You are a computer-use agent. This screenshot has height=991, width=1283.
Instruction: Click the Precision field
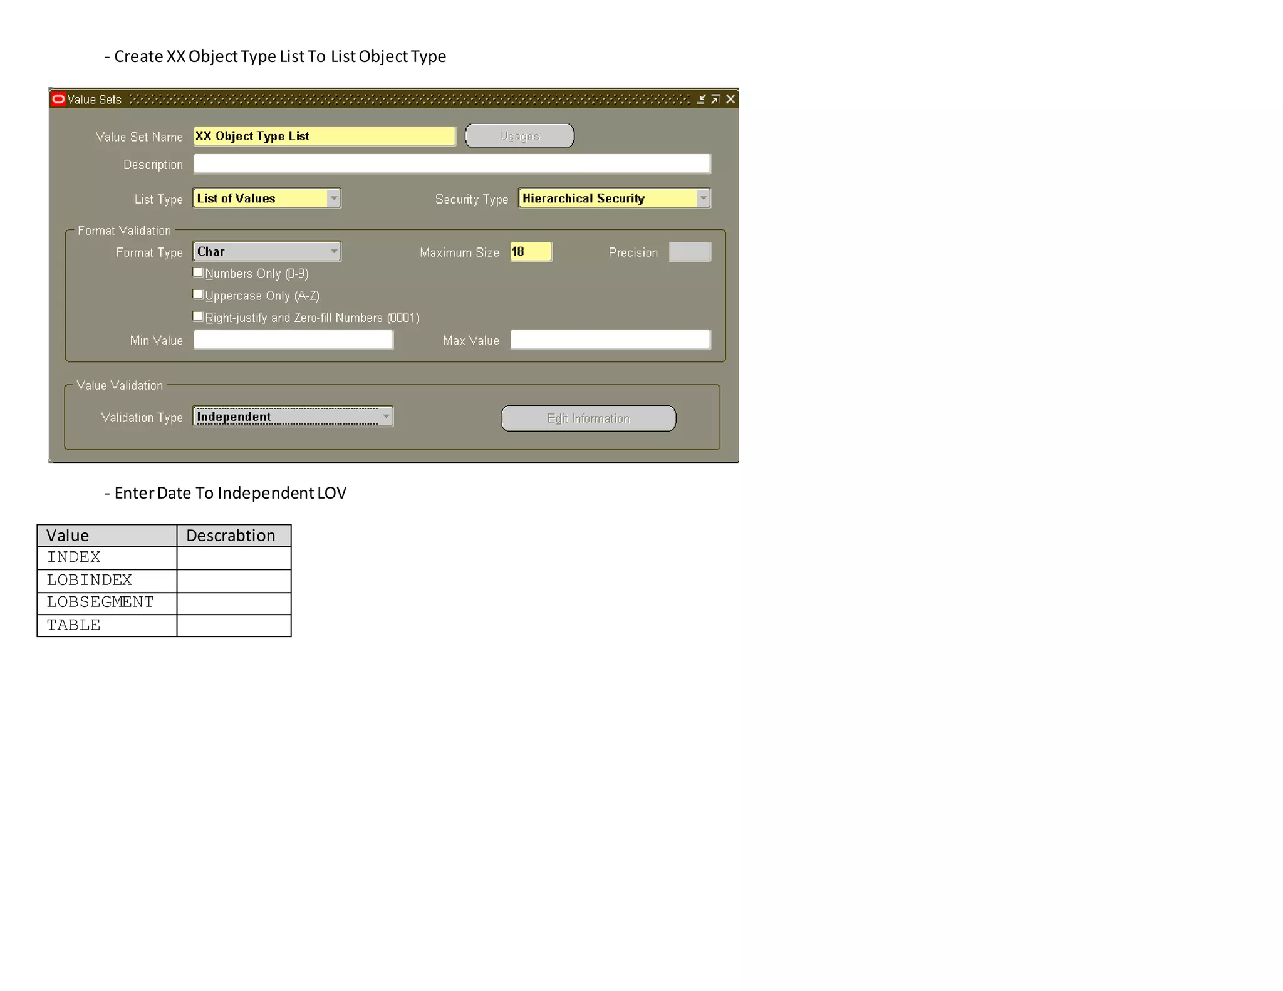pyautogui.click(x=689, y=251)
